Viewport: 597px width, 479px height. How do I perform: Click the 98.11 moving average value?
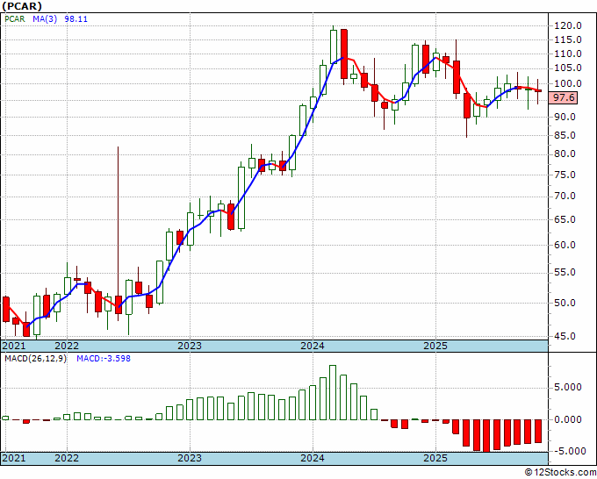tap(76, 18)
